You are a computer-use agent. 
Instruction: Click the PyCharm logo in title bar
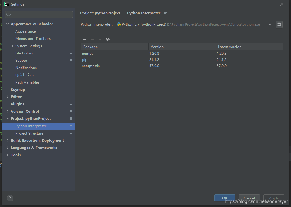[7, 4]
